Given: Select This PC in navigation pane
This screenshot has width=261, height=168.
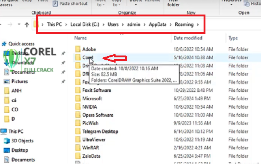Looking at the screenshot, I should pyautogui.click(x=16, y=131).
